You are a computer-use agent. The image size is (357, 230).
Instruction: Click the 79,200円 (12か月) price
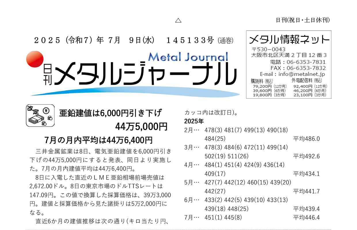[x=269, y=86]
